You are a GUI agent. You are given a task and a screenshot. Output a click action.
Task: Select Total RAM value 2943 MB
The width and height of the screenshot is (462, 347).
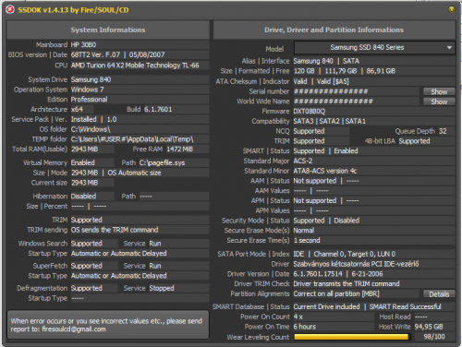[84, 150]
